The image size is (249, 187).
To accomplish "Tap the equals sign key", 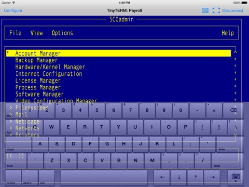I will (214, 110).
